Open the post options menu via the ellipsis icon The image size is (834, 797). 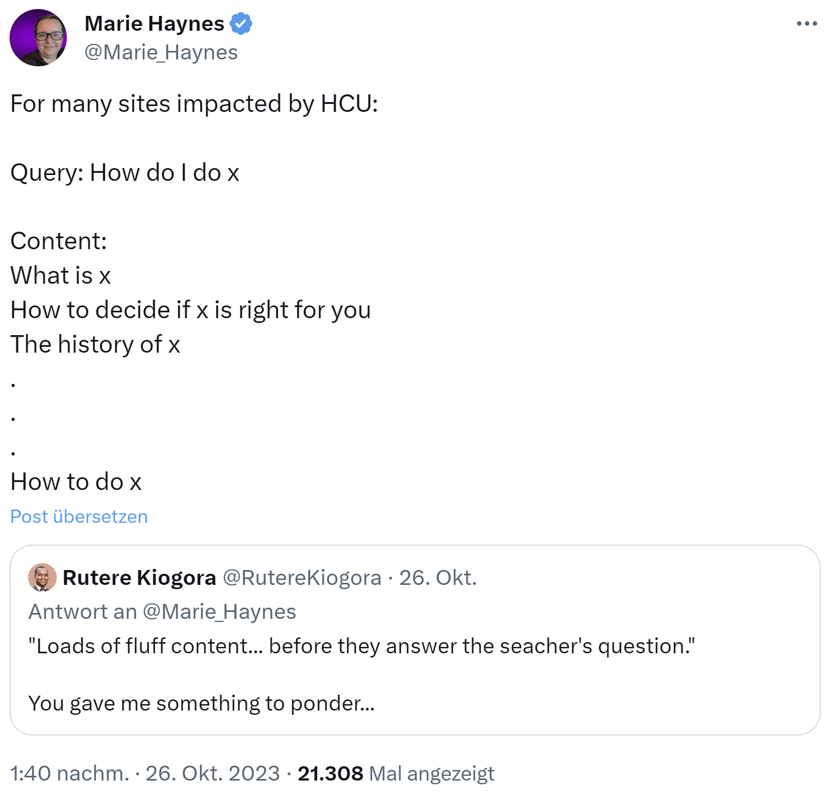pos(806,23)
